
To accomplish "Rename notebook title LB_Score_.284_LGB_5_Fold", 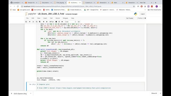I will [x=51, y=14].
